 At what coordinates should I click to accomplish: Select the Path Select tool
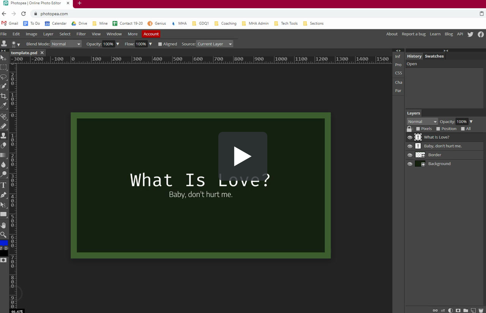click(x=3, y=205)
